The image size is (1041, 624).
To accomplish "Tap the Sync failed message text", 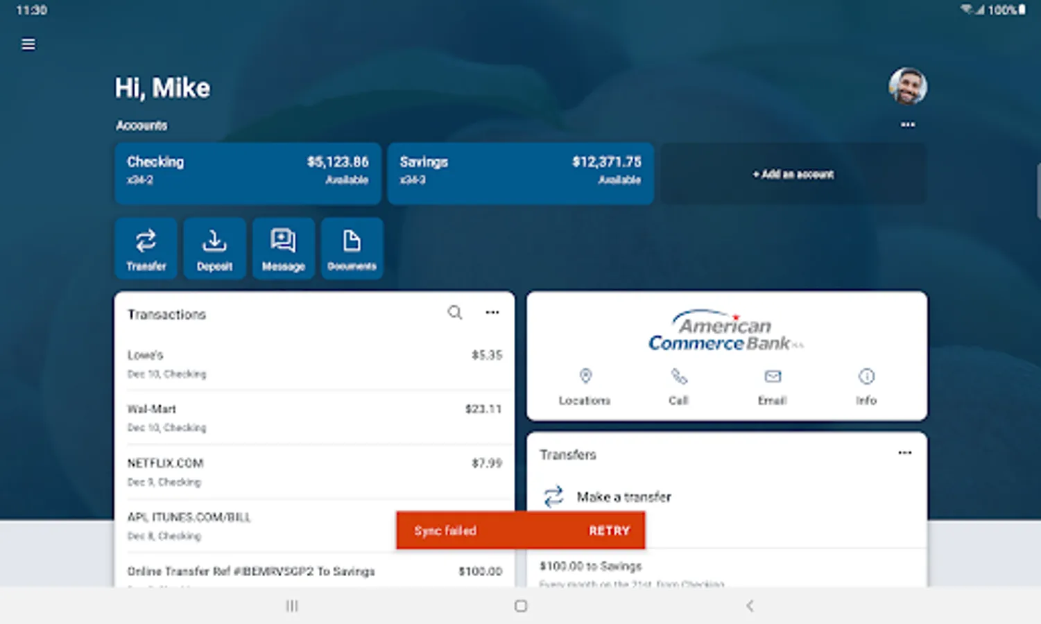I will [445, 531].
